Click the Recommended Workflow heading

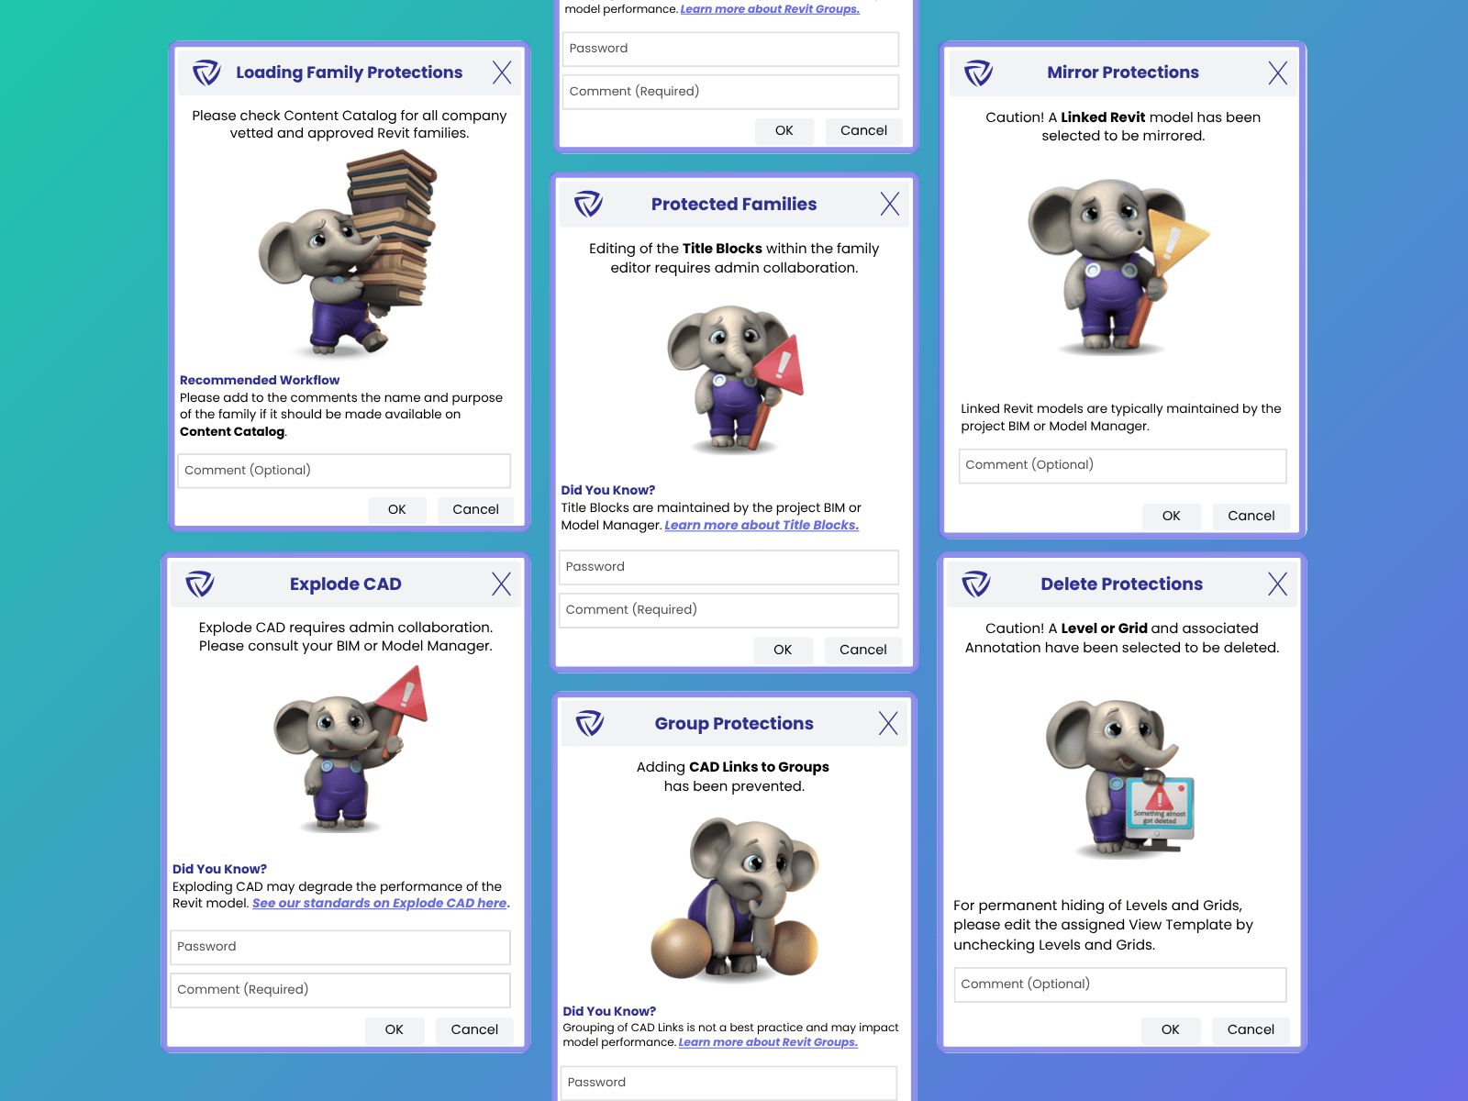point(260,380)
